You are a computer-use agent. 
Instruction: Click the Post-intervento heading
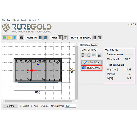point(115,65)
